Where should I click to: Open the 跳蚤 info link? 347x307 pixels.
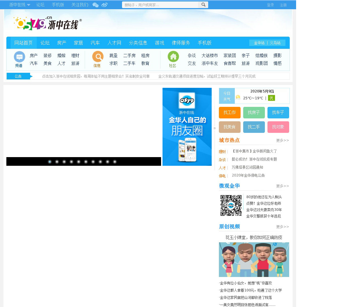coord(113,55)
